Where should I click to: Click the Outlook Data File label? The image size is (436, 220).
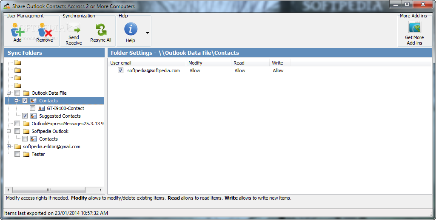pyautogui.click(x=49, y=93)
